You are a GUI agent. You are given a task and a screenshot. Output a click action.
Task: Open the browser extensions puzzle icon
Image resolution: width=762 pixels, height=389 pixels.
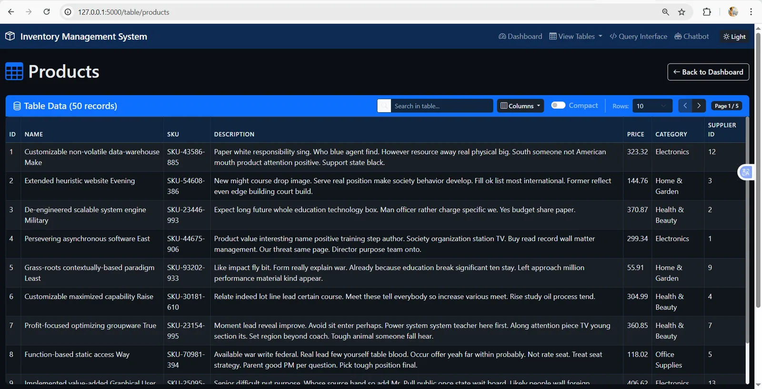coord(707,12)
